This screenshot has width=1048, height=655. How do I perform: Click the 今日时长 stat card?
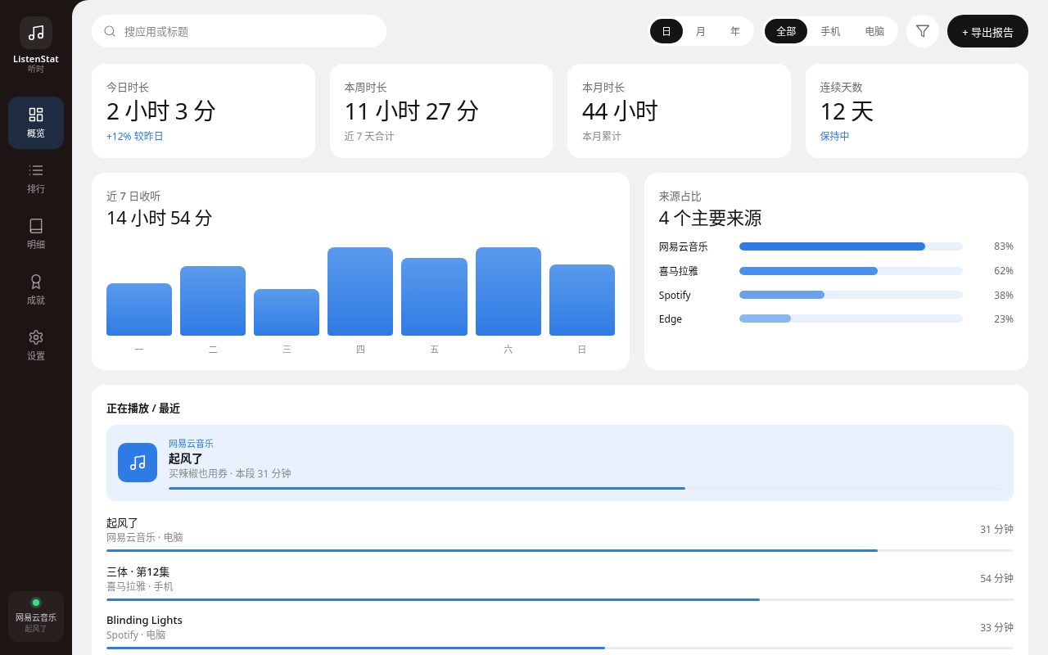click(203, 111)
